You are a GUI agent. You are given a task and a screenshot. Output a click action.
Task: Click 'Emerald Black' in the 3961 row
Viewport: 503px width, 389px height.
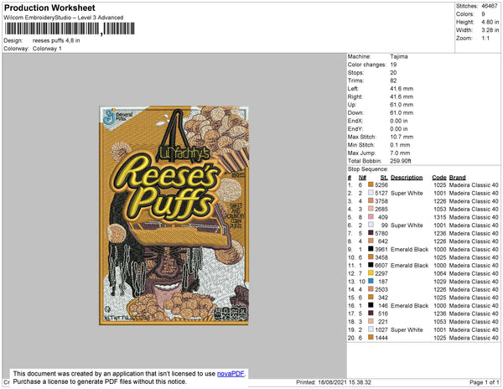coord(410,249)
